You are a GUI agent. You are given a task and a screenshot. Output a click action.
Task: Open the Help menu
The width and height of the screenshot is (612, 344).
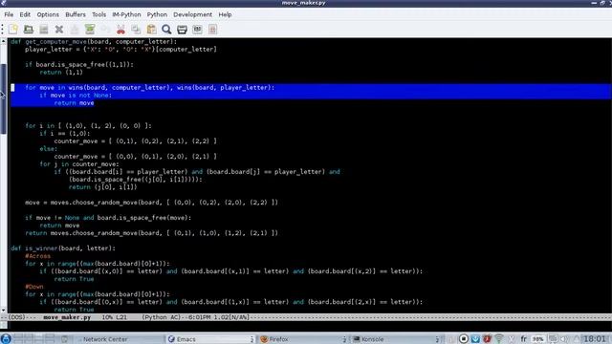(x=225, y=14)
